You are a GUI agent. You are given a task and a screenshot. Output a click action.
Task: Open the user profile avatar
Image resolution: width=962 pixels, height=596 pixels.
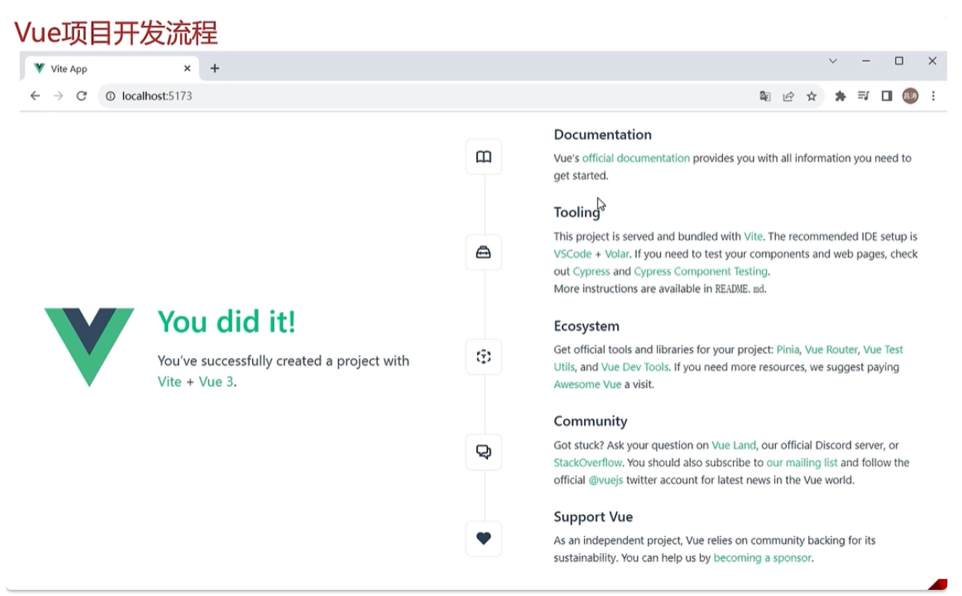click(x=911, y=96)
